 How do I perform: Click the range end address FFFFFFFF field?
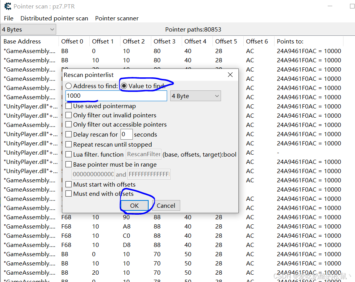(149, 174)
